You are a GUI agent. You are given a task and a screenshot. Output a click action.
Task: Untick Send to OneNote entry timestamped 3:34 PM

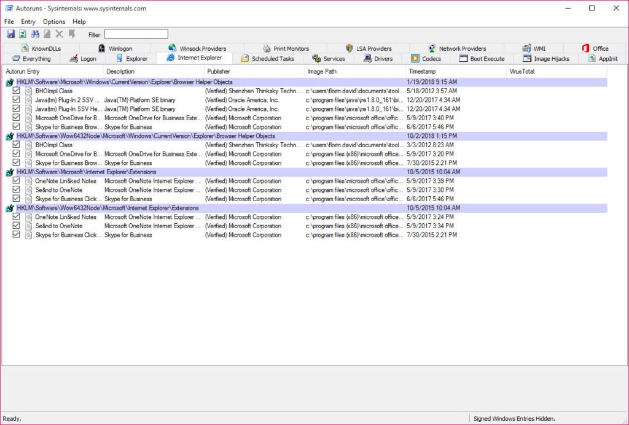[16, 225]
